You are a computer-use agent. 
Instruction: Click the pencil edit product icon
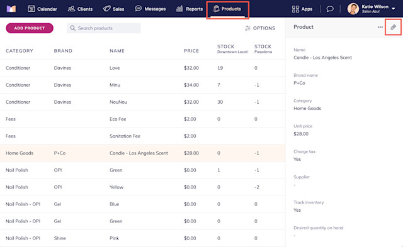393,27
